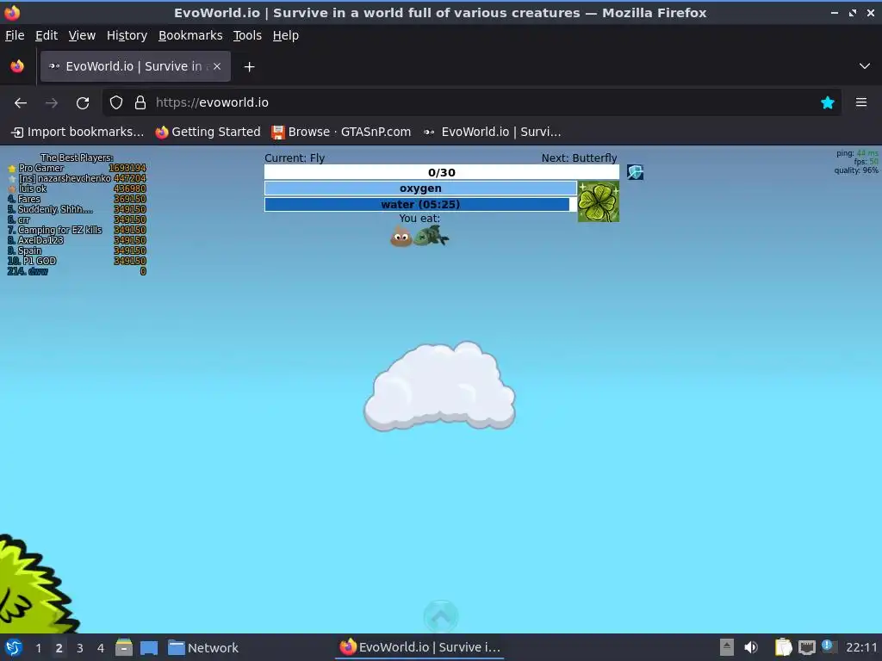Open the Firefox View pinned icon
This screenshot has height=661, width=882.
[x=17, y=66]
